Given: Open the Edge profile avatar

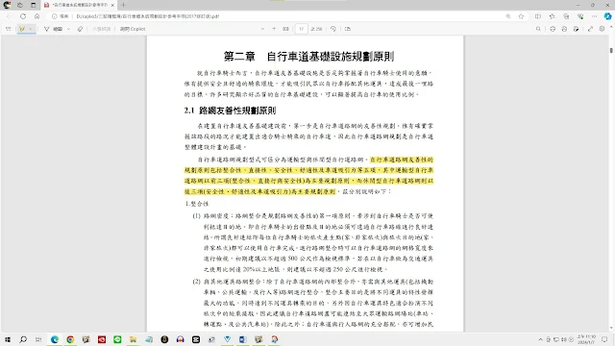Looking at the screenshot, I should pyautogui.click(x=7, y=5).
